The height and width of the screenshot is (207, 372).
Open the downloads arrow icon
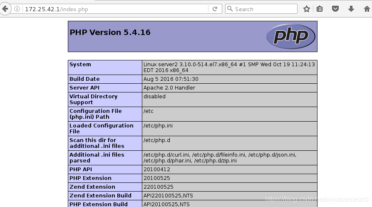[x=351, y=9]
